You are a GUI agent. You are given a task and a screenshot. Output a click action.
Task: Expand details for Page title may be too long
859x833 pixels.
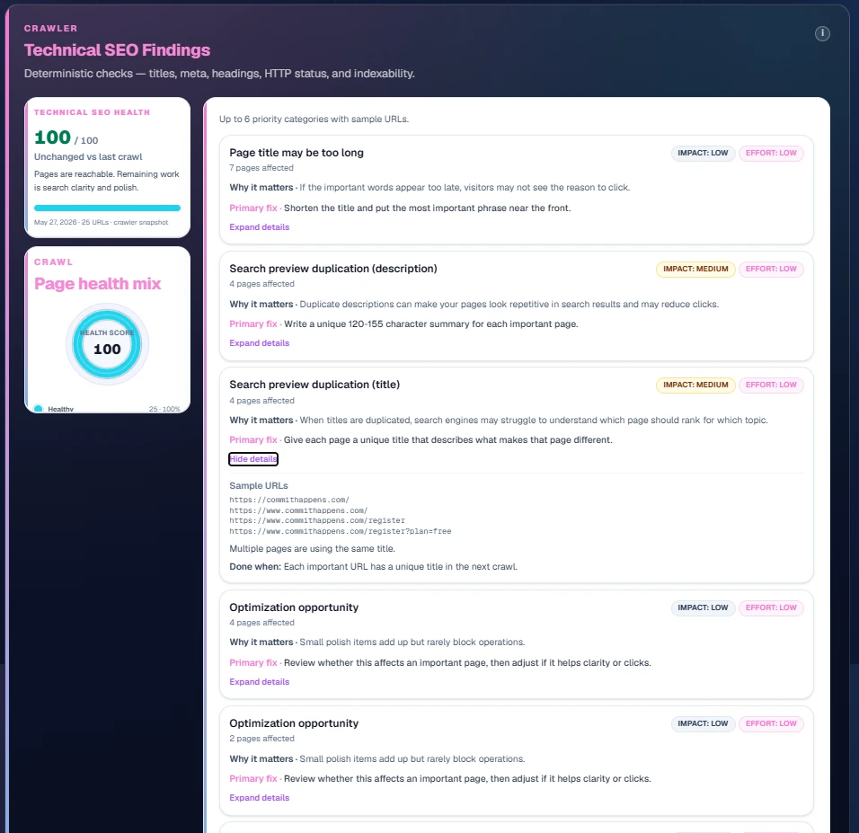(x=259, y=226)
